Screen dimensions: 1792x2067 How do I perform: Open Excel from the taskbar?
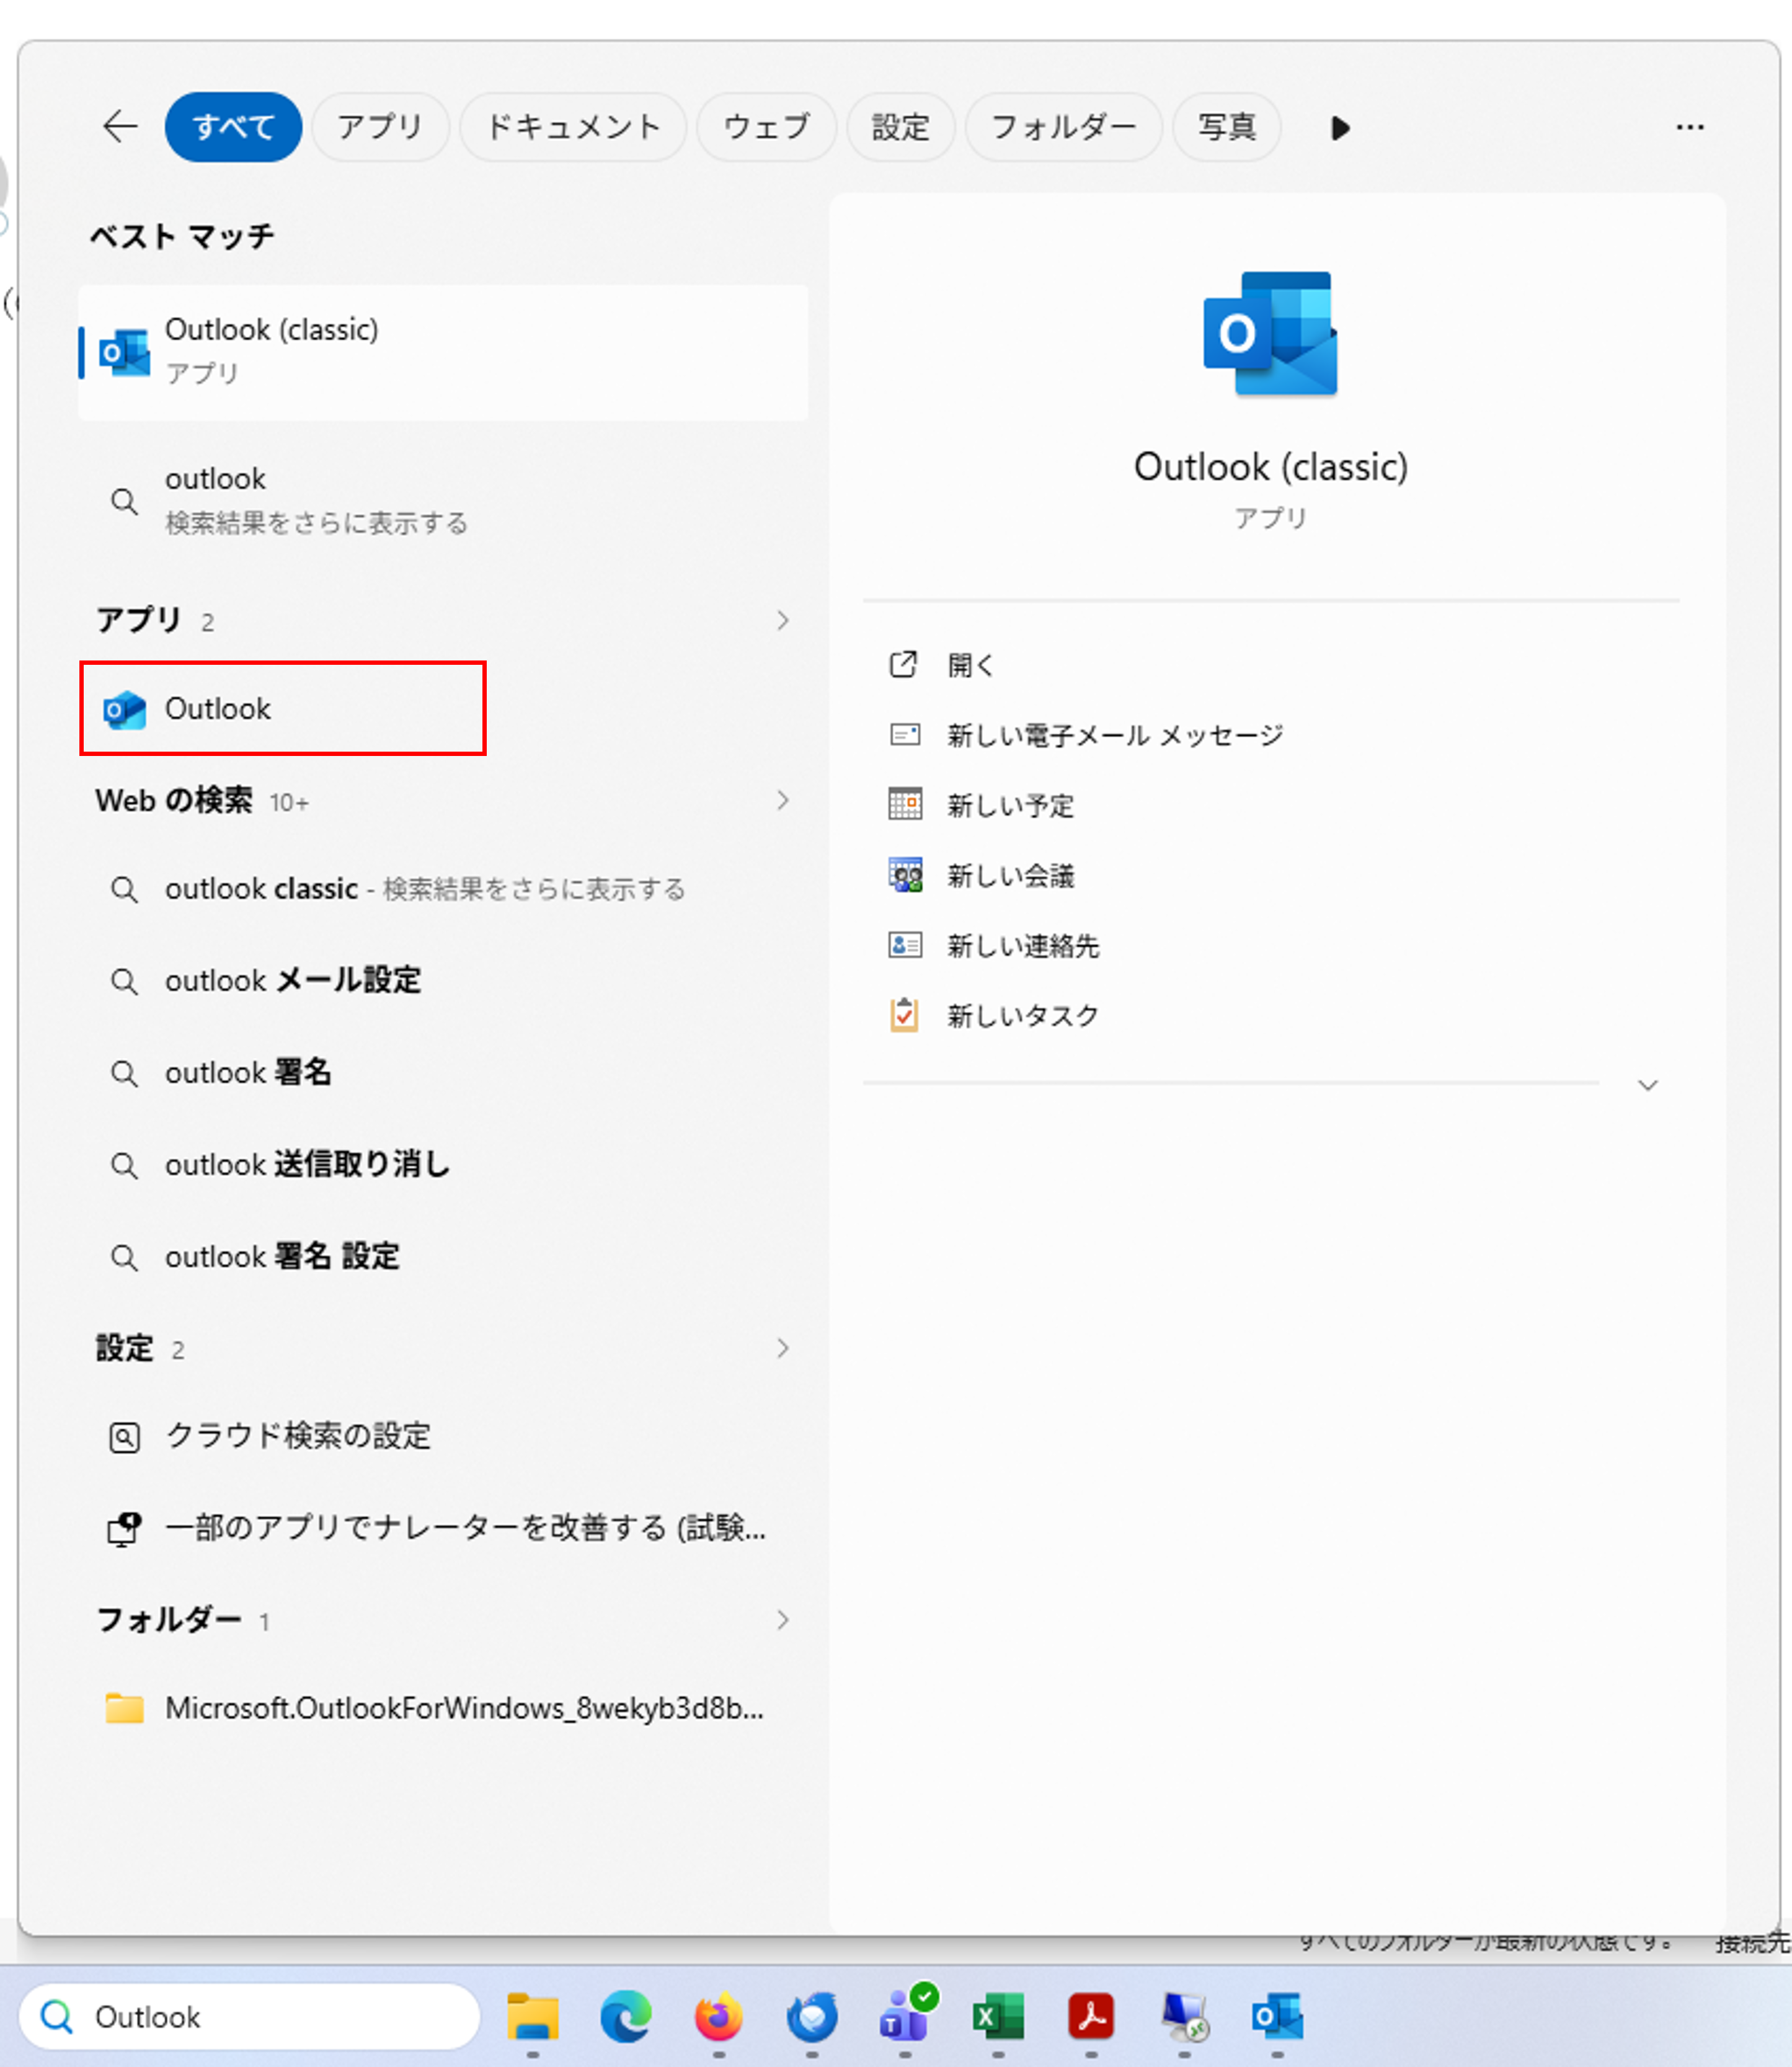(998, 2016)
